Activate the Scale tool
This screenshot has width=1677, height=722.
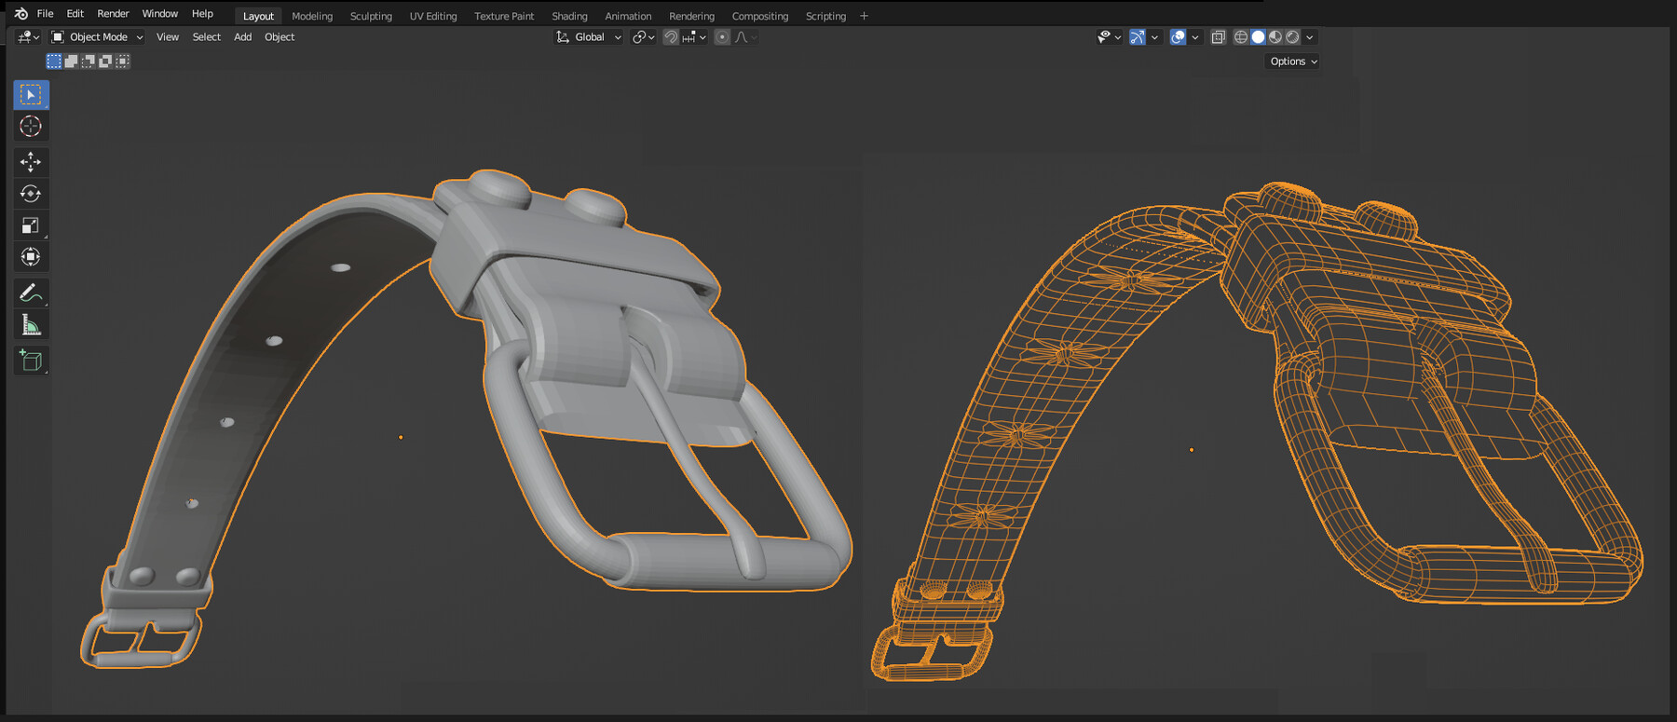click(x=31, y=225)
